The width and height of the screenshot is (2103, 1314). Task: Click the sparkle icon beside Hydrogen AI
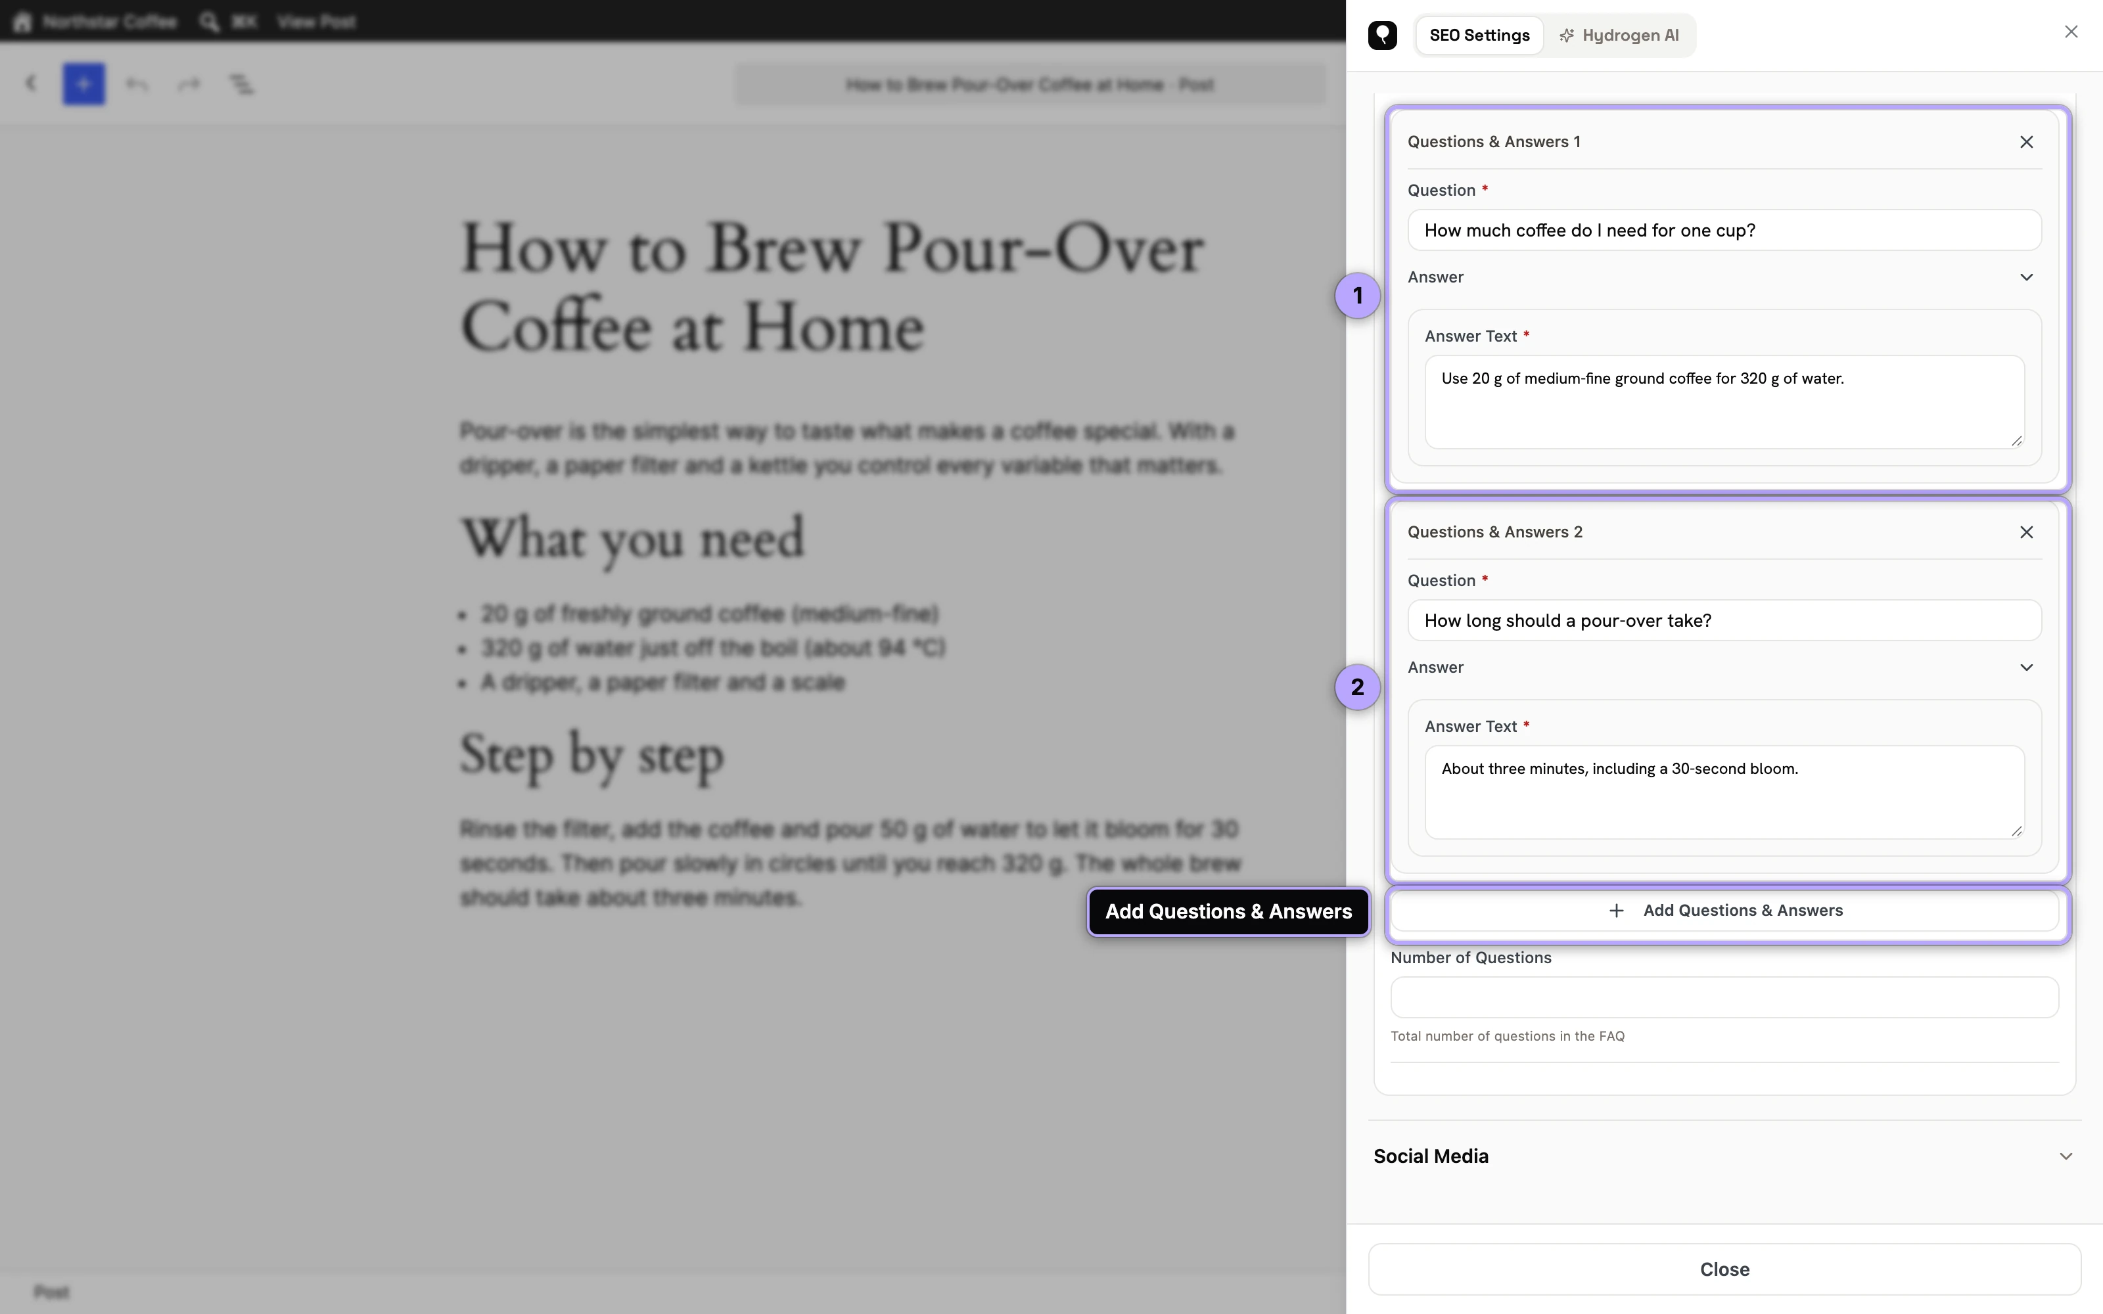click(1566, 35)
